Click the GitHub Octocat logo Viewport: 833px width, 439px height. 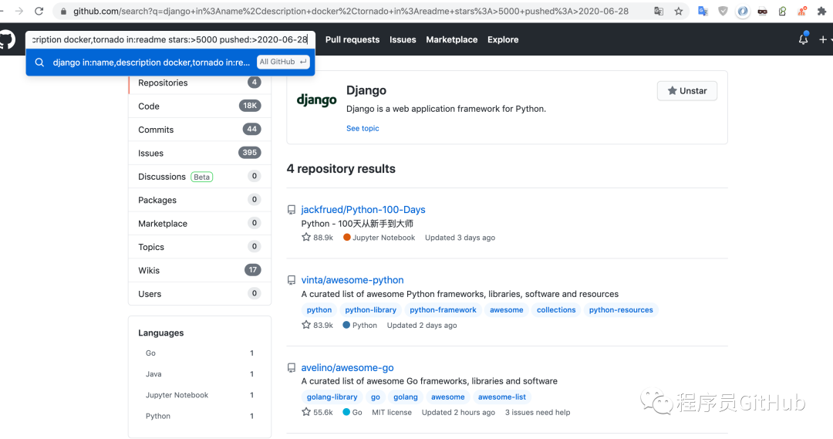tap(6, 40)
